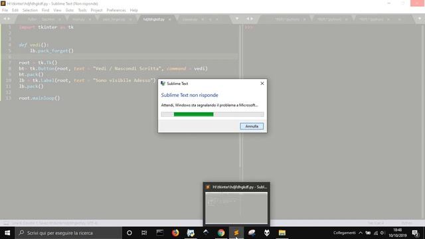
Task: Open the Tools menu
Action: click(82, 11)
